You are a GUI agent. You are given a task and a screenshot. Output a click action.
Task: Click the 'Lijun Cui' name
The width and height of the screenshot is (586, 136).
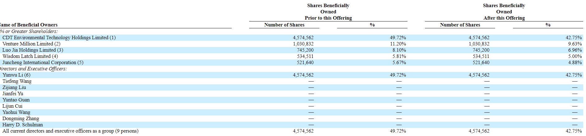tap(12, 106)
